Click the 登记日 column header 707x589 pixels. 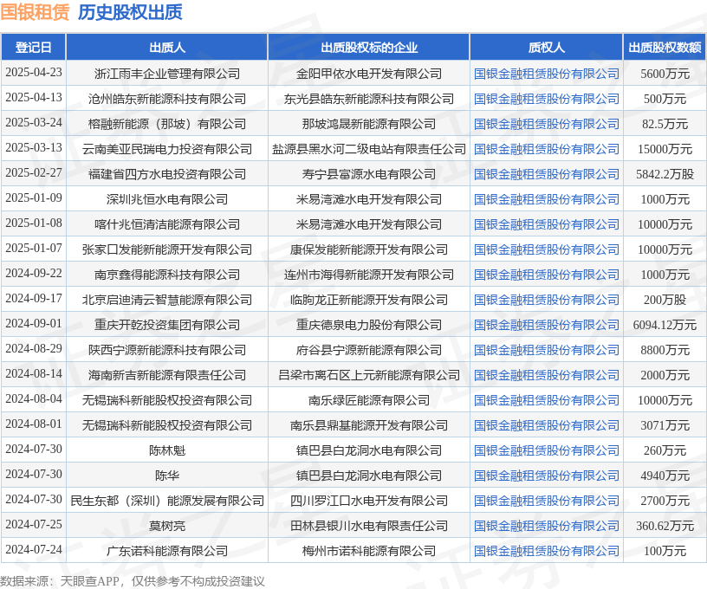[34, 48]
